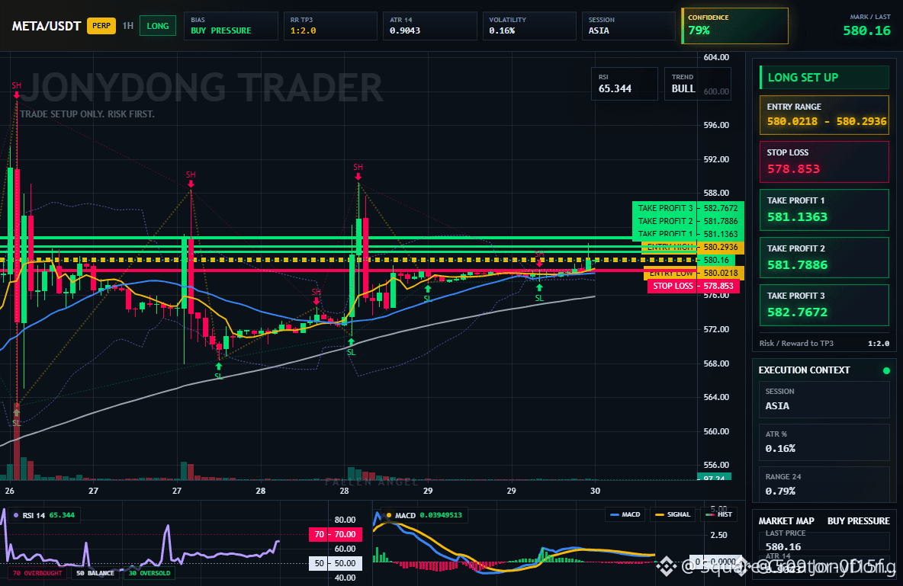Image resolution: width=903 pixels, height=586 pixels.
Task: Click the RR TP3 1:2.0 card
Action: tap(330, 26)
